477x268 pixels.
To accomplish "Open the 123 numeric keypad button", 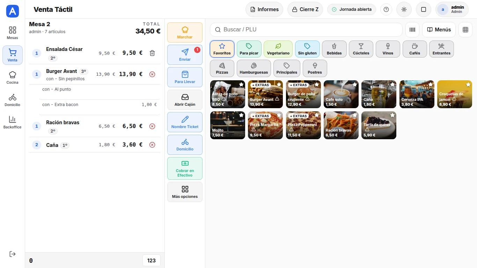I will tap(152, 260).
